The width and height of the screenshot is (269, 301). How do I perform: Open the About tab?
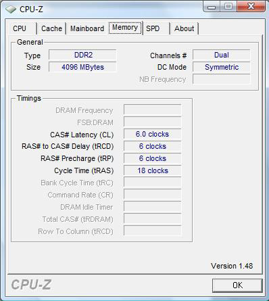185,28
